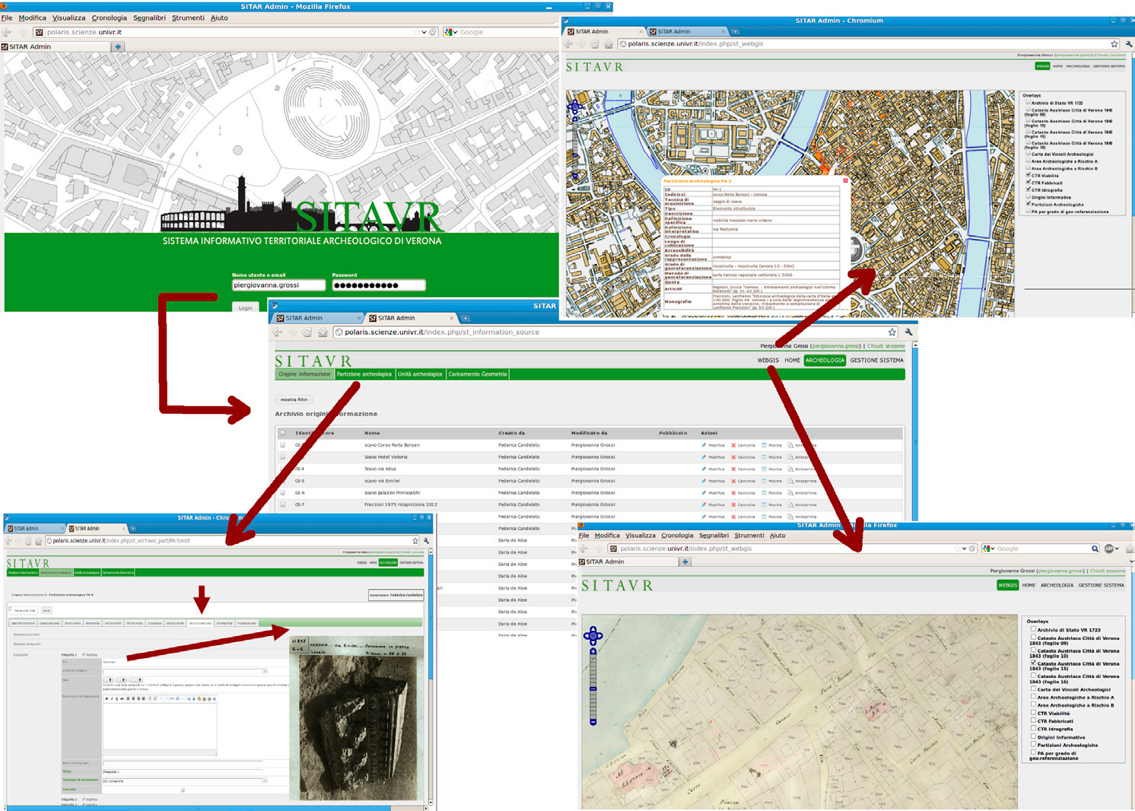The image size is (1135, 811).
Task: Open the URL history dropdown in top-left Firefox
Action: pos(424,32)
